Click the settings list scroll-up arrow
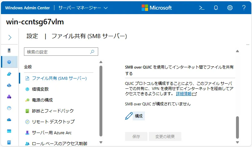Image resolution: width=252 pixels, height=147 pixels. [101, 62]
